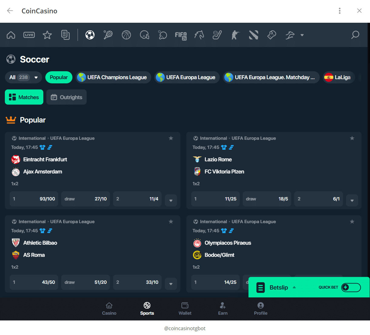
Task: Select the Table tennis paddle icon
Action: [163, 35]
